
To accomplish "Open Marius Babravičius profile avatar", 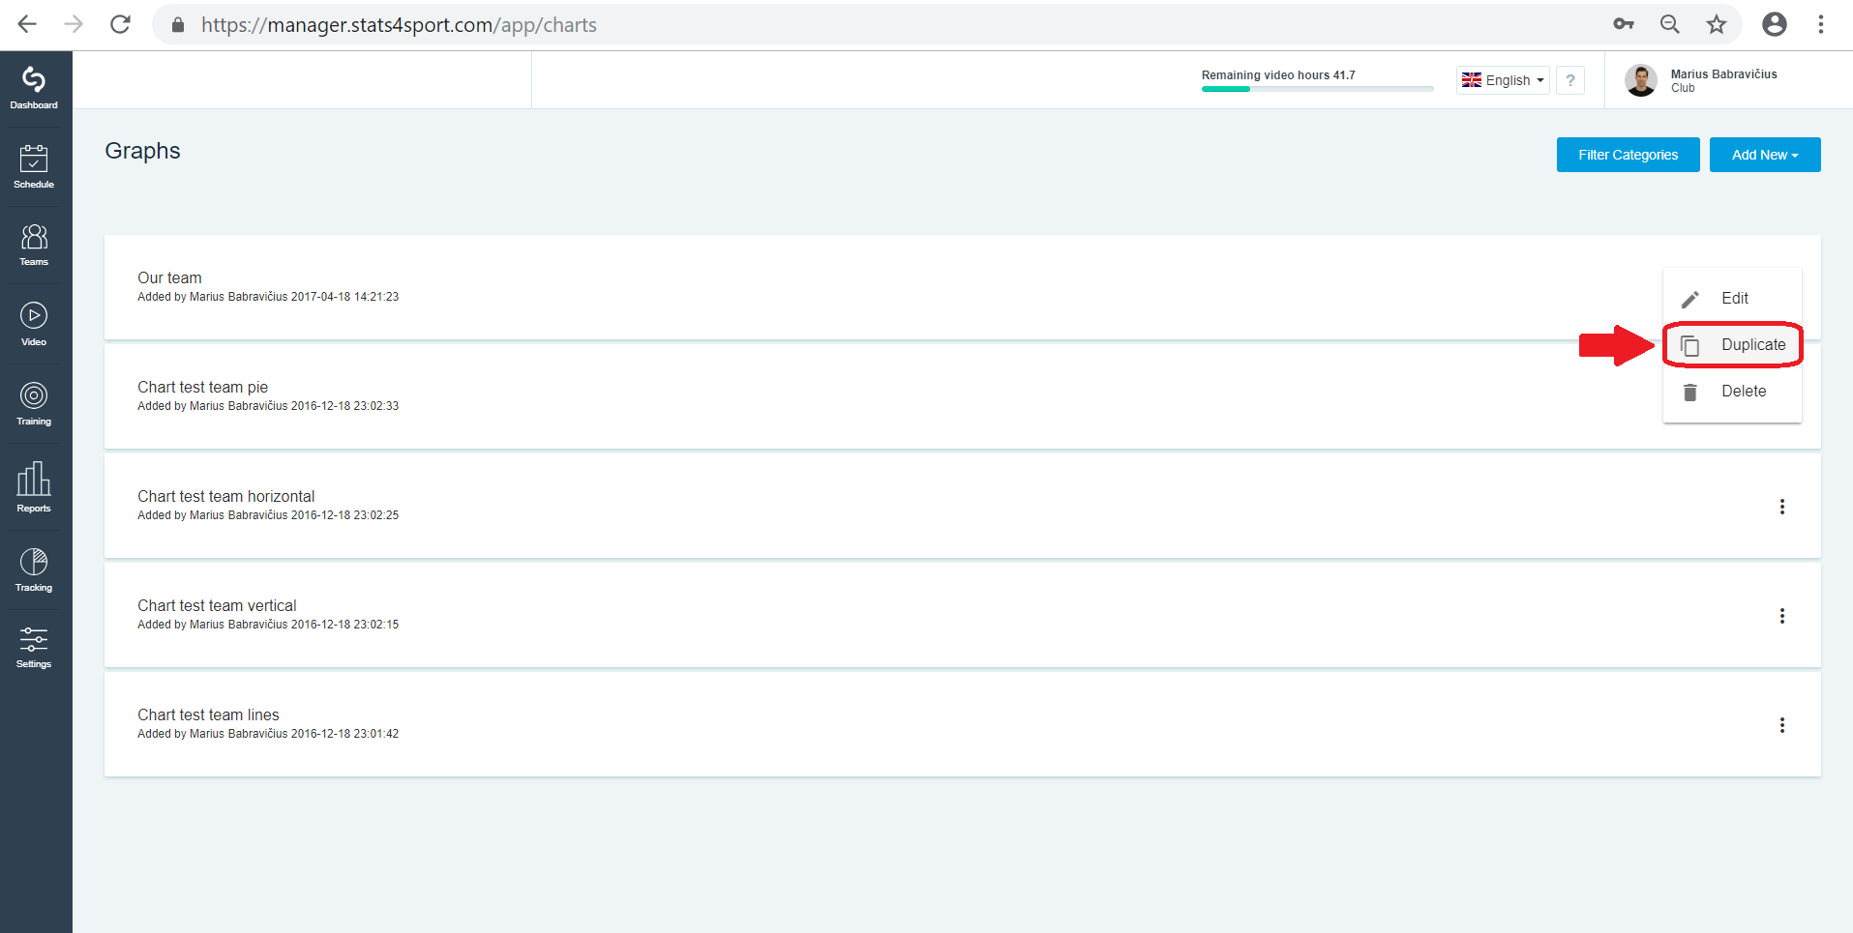I will tap(1641, 80).
